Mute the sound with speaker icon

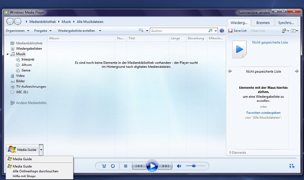click(x=179, y=166)
